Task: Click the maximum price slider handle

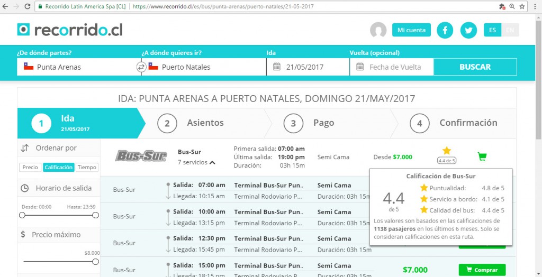Action: 96,262
